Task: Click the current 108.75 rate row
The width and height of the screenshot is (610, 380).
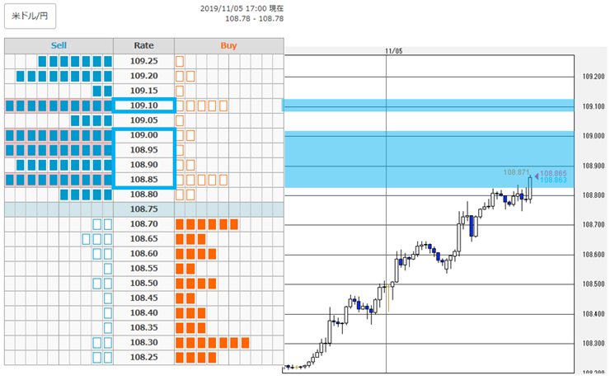Action: (144, 209)
